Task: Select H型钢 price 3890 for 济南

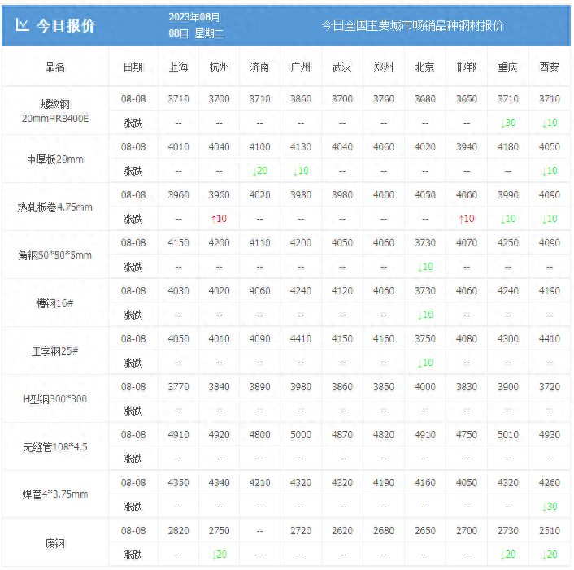Action: coord(259,386)
